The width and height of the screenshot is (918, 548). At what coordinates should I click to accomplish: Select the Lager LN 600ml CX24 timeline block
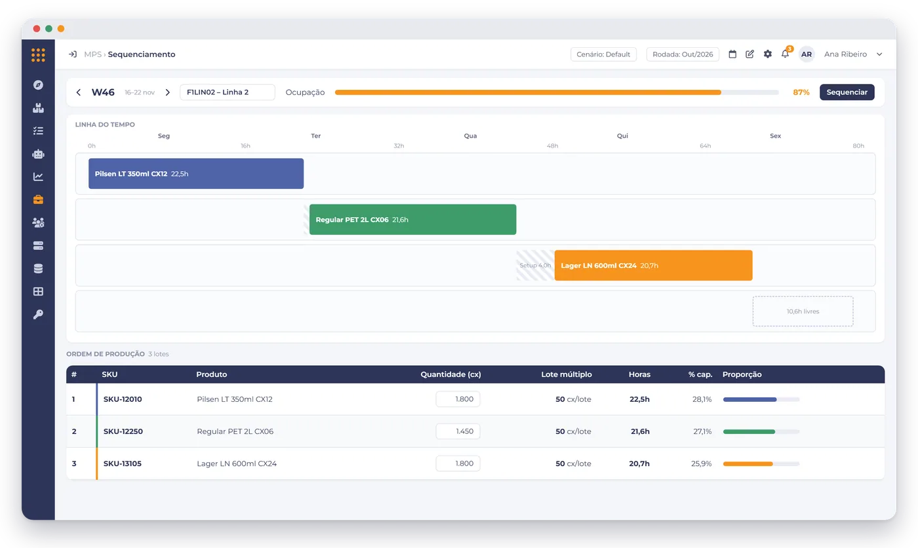pyautogui.click(x=653, y=265)
